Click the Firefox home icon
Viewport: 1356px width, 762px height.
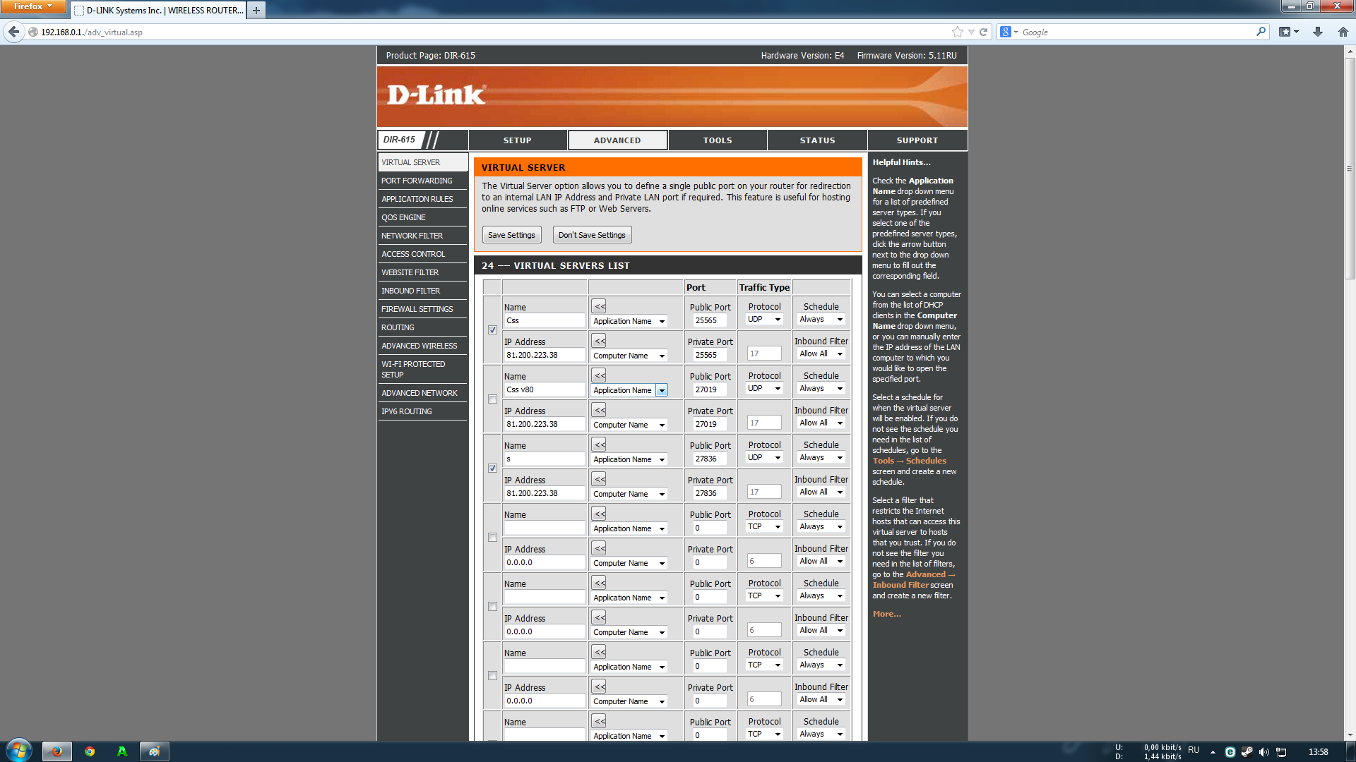(1343, 32)
